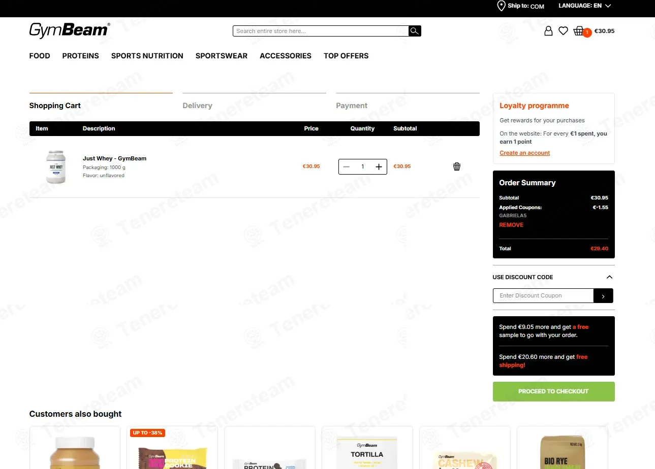Collapse the Use Discount Code section
This screenshot has height=469, width=655.
point(609,277)
